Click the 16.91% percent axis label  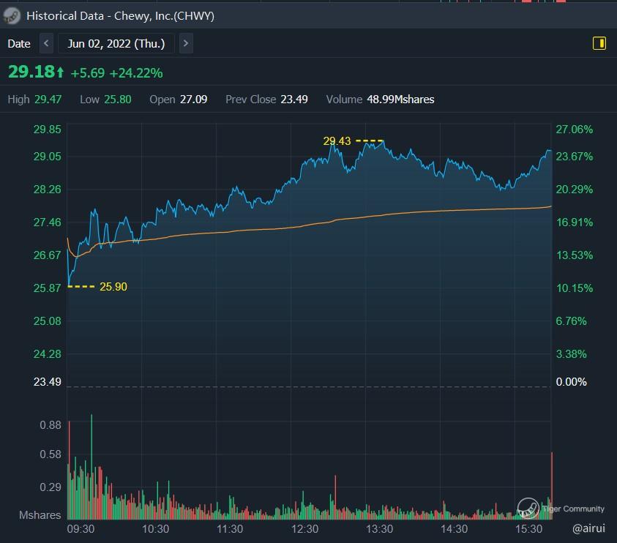point(574,222)
